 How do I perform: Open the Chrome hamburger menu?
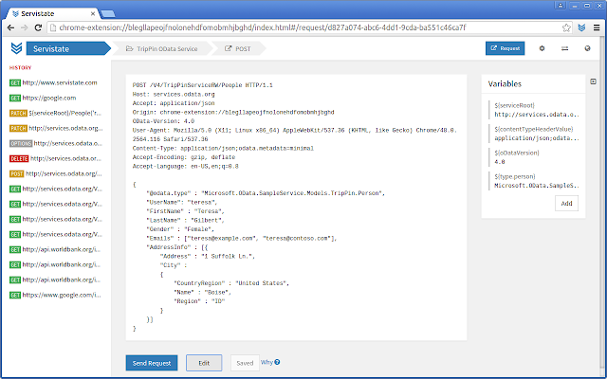(x=597, y=27)
